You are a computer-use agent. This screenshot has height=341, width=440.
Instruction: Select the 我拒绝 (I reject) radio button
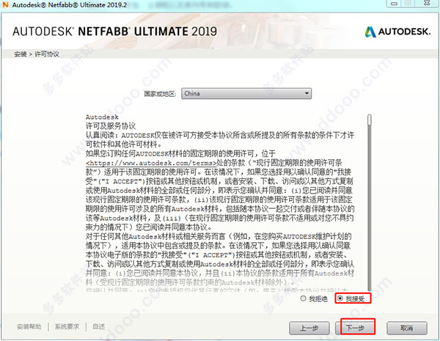pyautogui.click(x=303, y=298)
